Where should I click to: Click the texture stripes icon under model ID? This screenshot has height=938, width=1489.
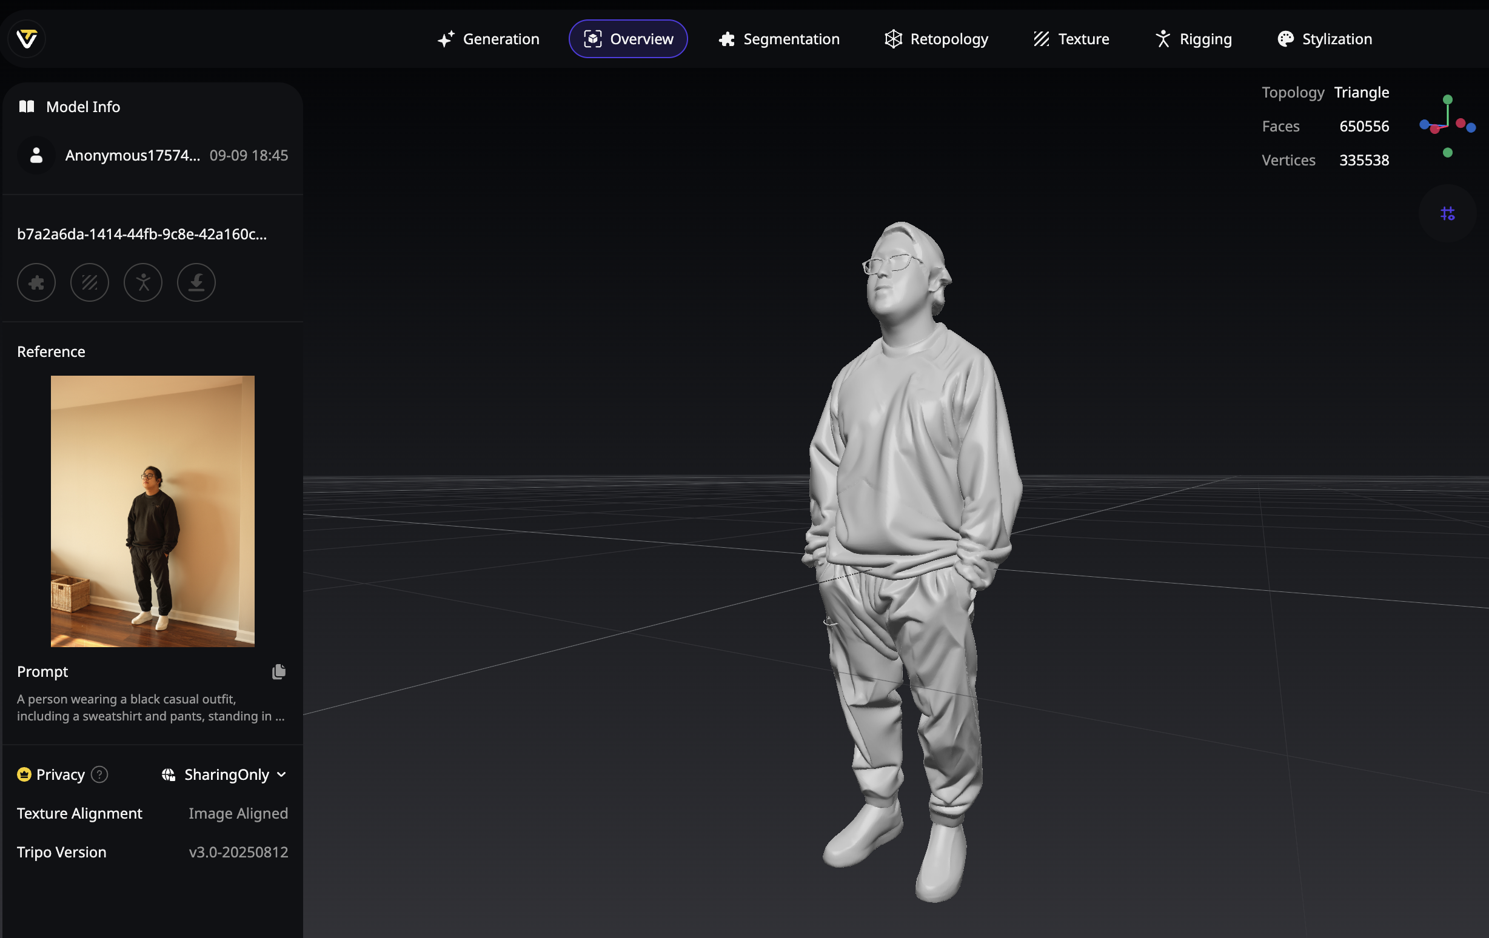coord(90,282)
